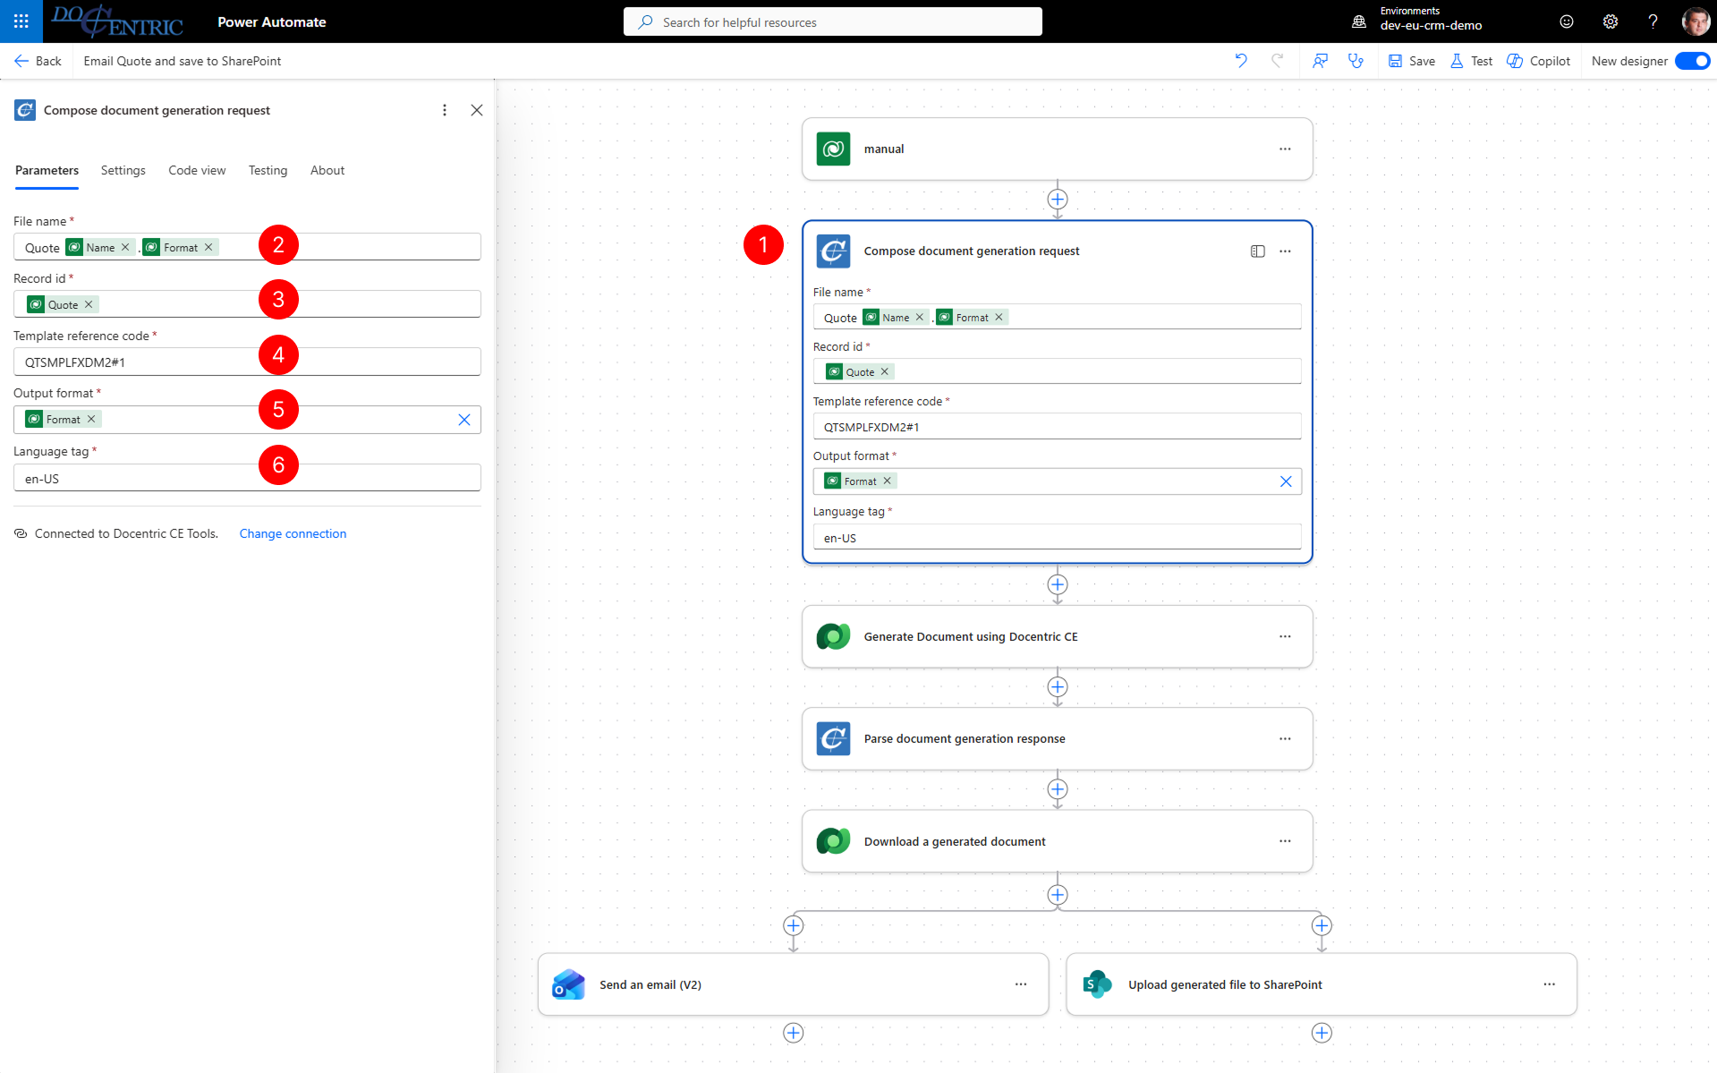Open more options in the side panel header
The width and height of the screenshot is (1717, 1073).
[445, 110]
